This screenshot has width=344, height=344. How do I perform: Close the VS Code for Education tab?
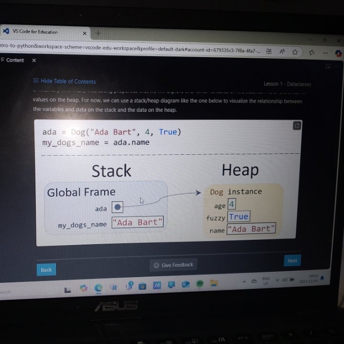coord(85,33)
